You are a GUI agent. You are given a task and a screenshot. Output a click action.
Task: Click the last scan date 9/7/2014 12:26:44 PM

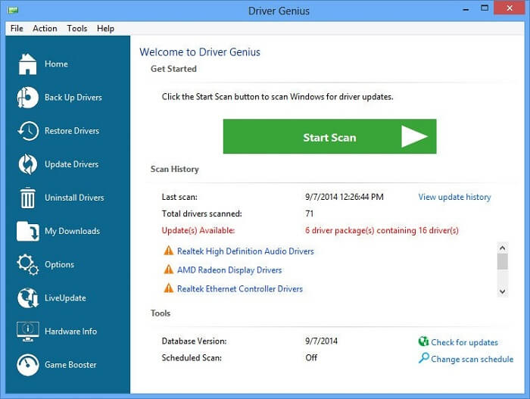coord(344,197)
